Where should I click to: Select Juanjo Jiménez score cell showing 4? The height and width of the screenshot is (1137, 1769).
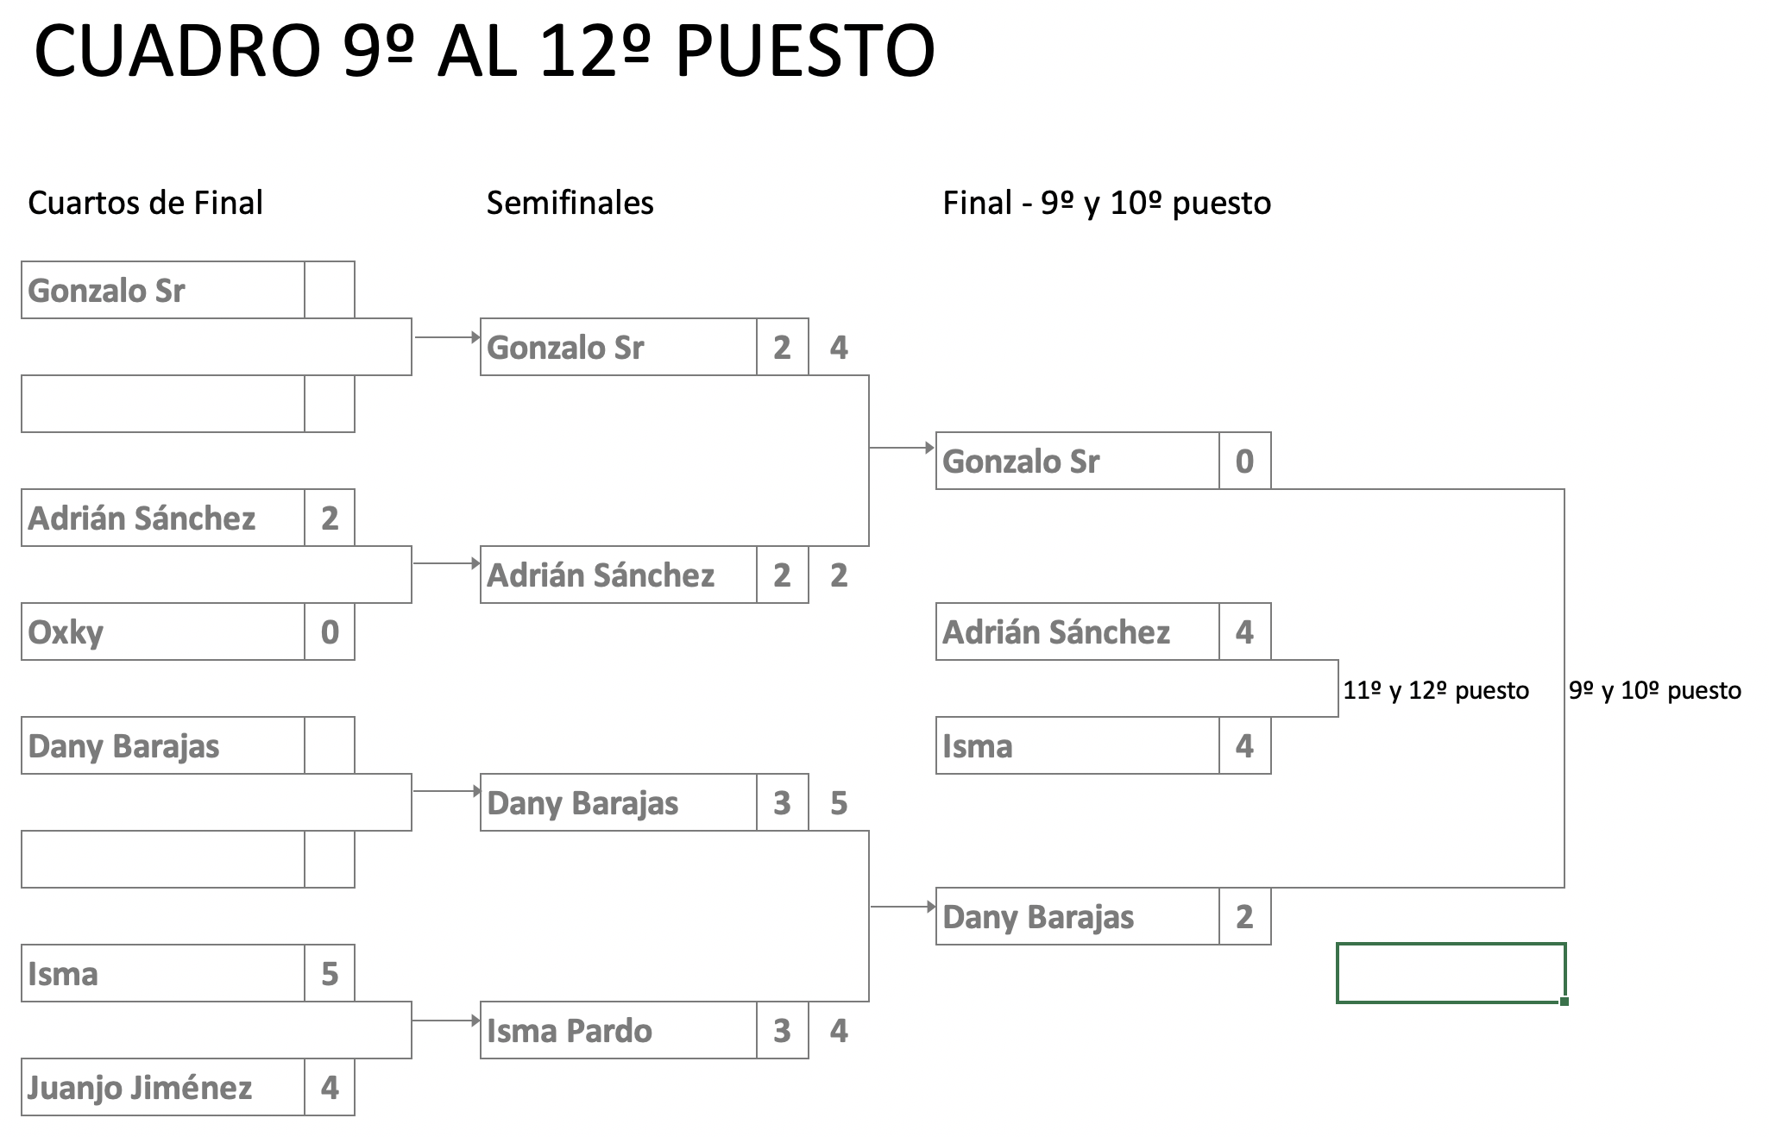(x=330, y=1087)
